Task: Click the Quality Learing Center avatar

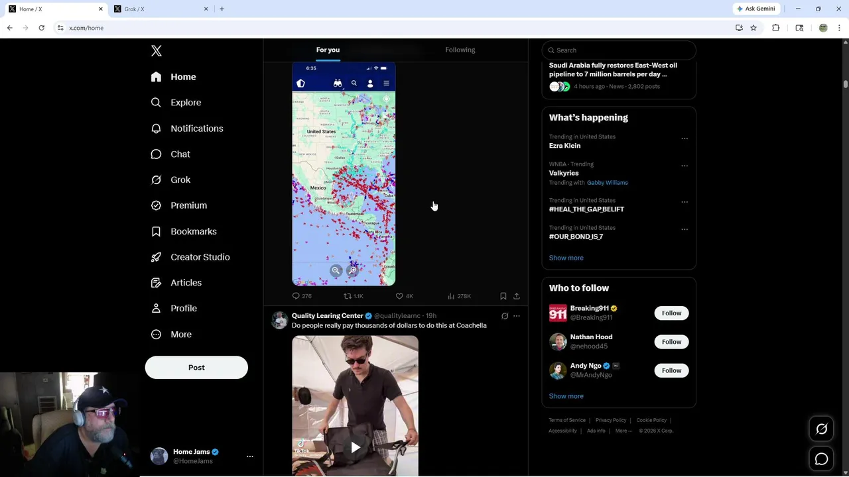Action: (x=280, y=321)
